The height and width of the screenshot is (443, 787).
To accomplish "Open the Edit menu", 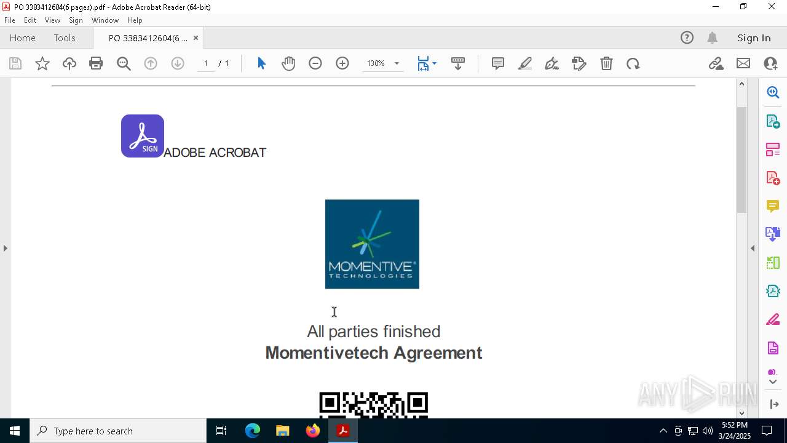I will [x=30, y=20].
